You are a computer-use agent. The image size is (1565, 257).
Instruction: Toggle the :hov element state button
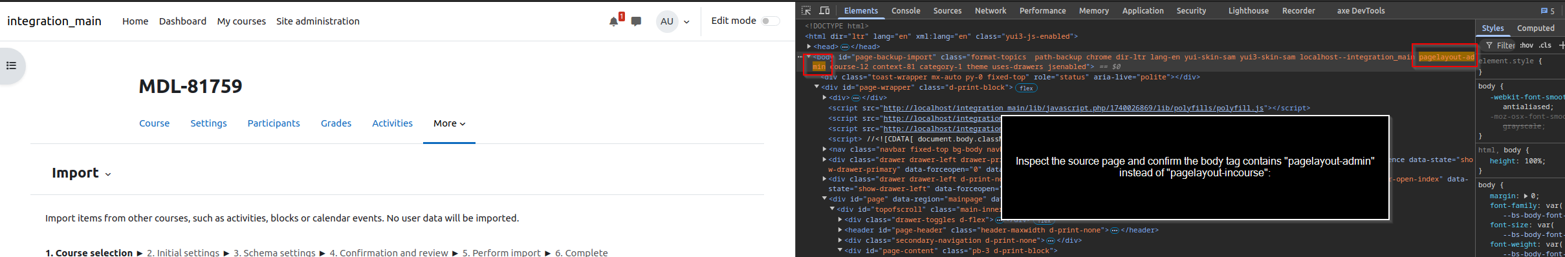(x=1527, y=45)
